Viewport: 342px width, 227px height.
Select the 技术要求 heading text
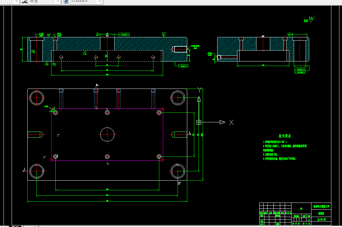[285, 136]
